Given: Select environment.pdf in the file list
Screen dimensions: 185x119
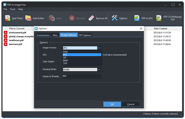Looking at the screenshot, I should coord(18,33).
